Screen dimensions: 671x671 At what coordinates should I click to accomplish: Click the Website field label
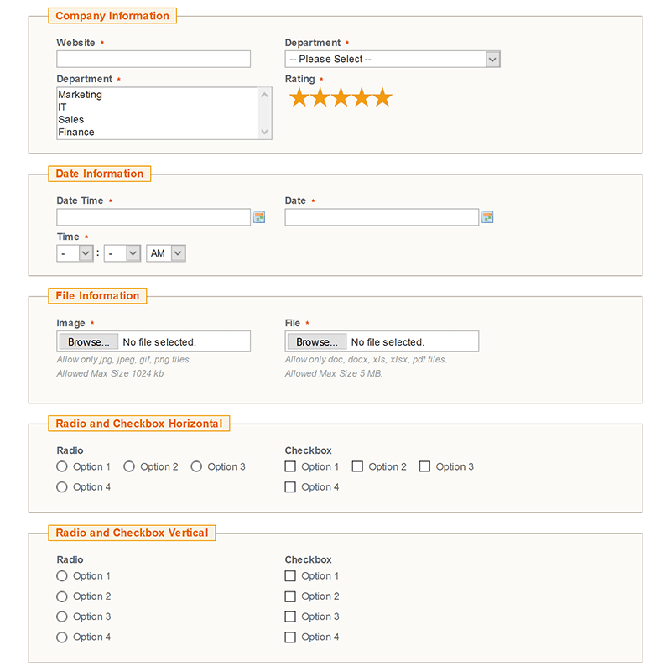[x=75, y=43]
